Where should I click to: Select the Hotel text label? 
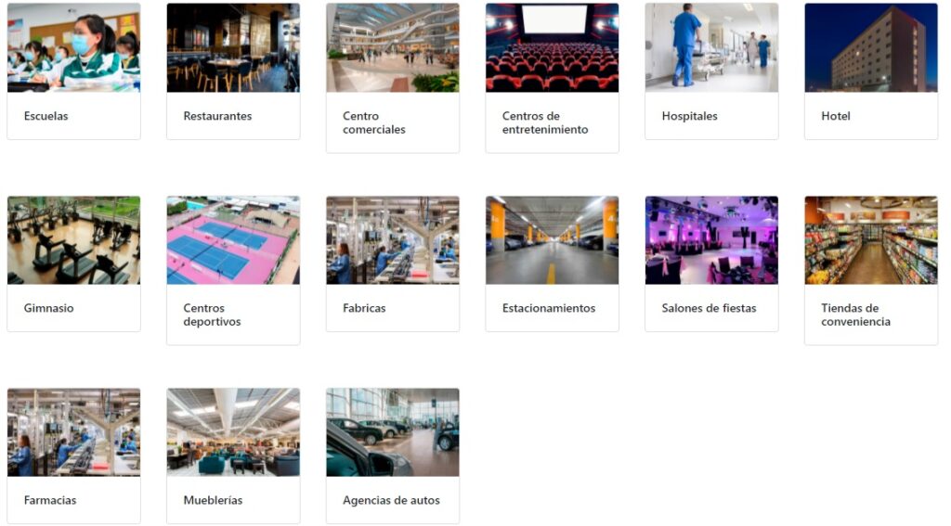click(835, 116)
